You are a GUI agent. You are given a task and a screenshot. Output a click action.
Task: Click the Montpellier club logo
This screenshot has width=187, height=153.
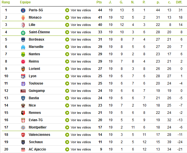(x=23, y=127)
